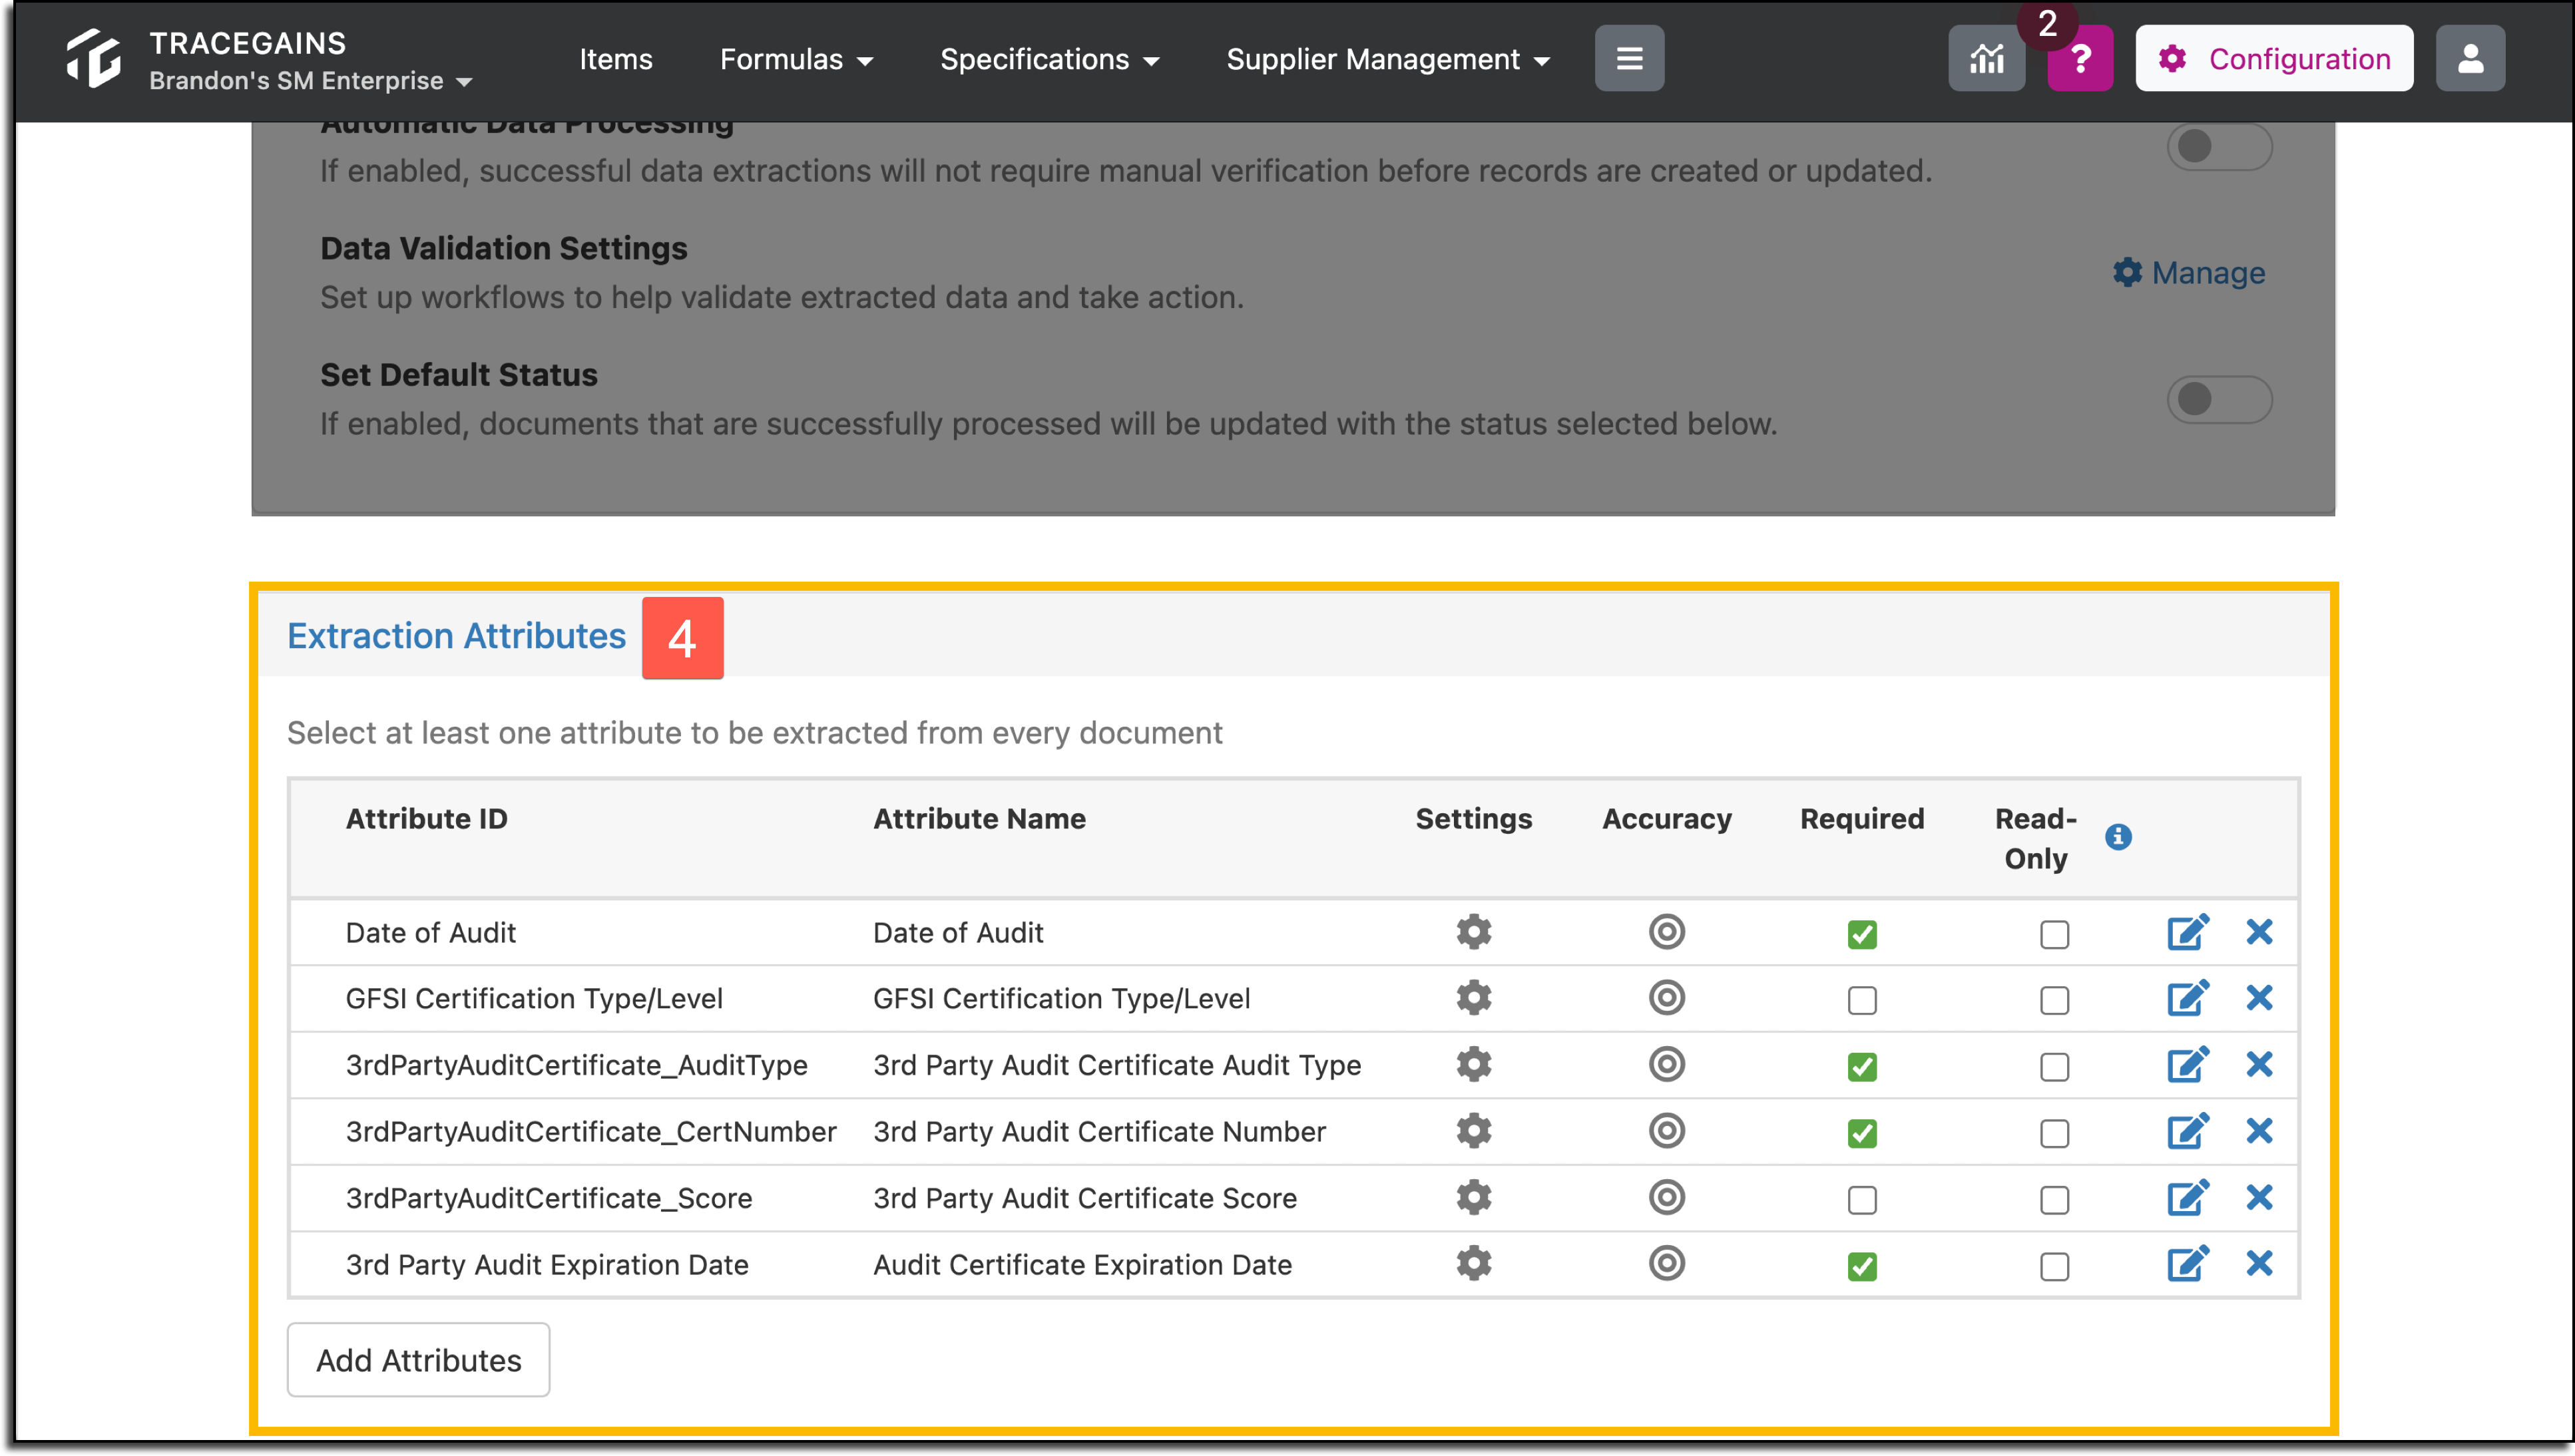
Task: Check Required for GFSI Certification Type/Level
Action: coord(1862,1000)
